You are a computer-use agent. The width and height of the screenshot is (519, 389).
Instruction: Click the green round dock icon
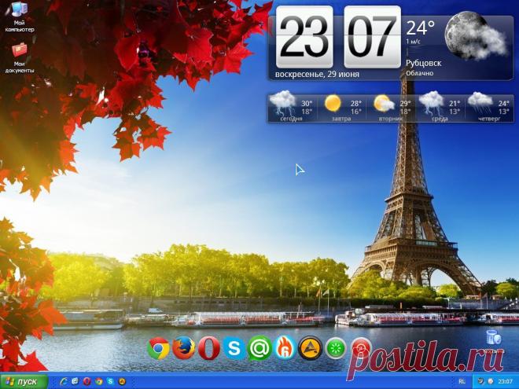click(336, 347)
